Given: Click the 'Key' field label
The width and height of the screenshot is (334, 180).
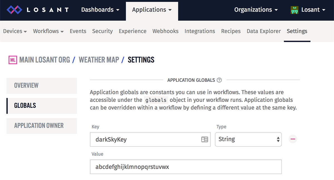Looking at the screenshot, I should 95,127.
